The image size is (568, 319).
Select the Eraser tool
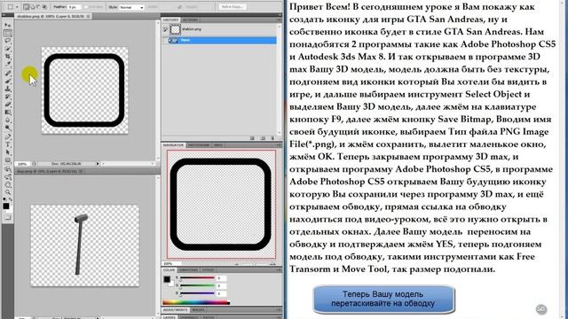tap(7, 105)
